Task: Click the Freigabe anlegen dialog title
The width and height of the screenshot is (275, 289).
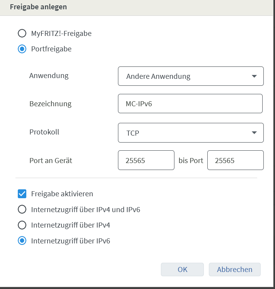Action: click(x=38, y=7)
